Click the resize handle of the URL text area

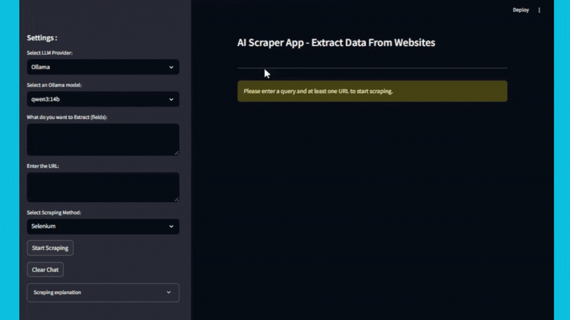pos(177,199)
